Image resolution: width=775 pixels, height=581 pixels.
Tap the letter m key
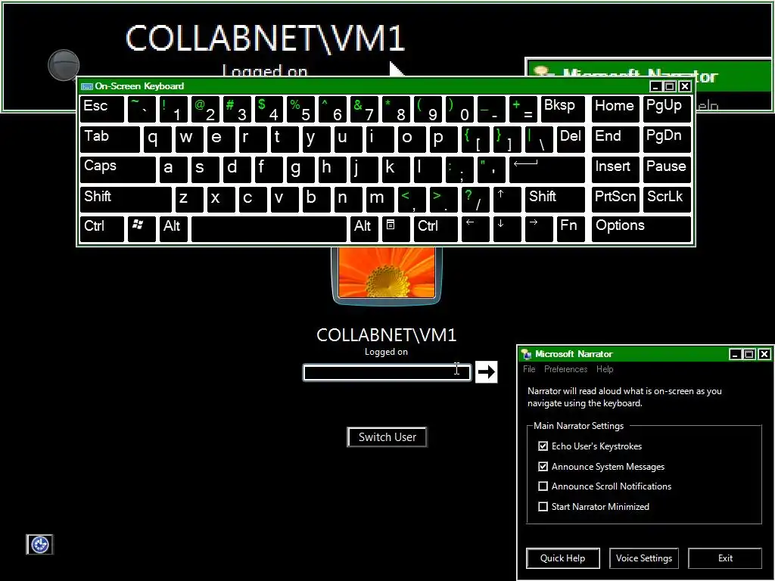click(380, 199)
